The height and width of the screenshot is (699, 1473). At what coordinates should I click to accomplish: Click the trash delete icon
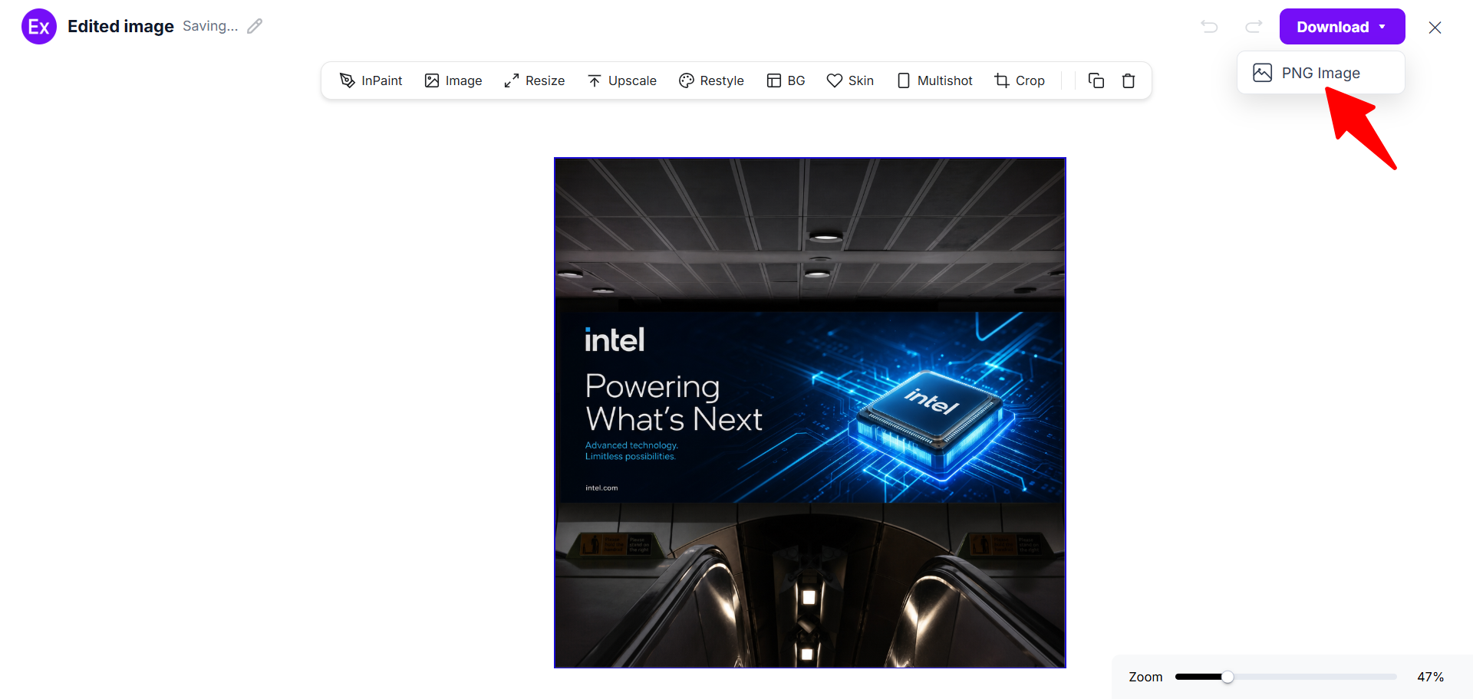pos(1129,80)
